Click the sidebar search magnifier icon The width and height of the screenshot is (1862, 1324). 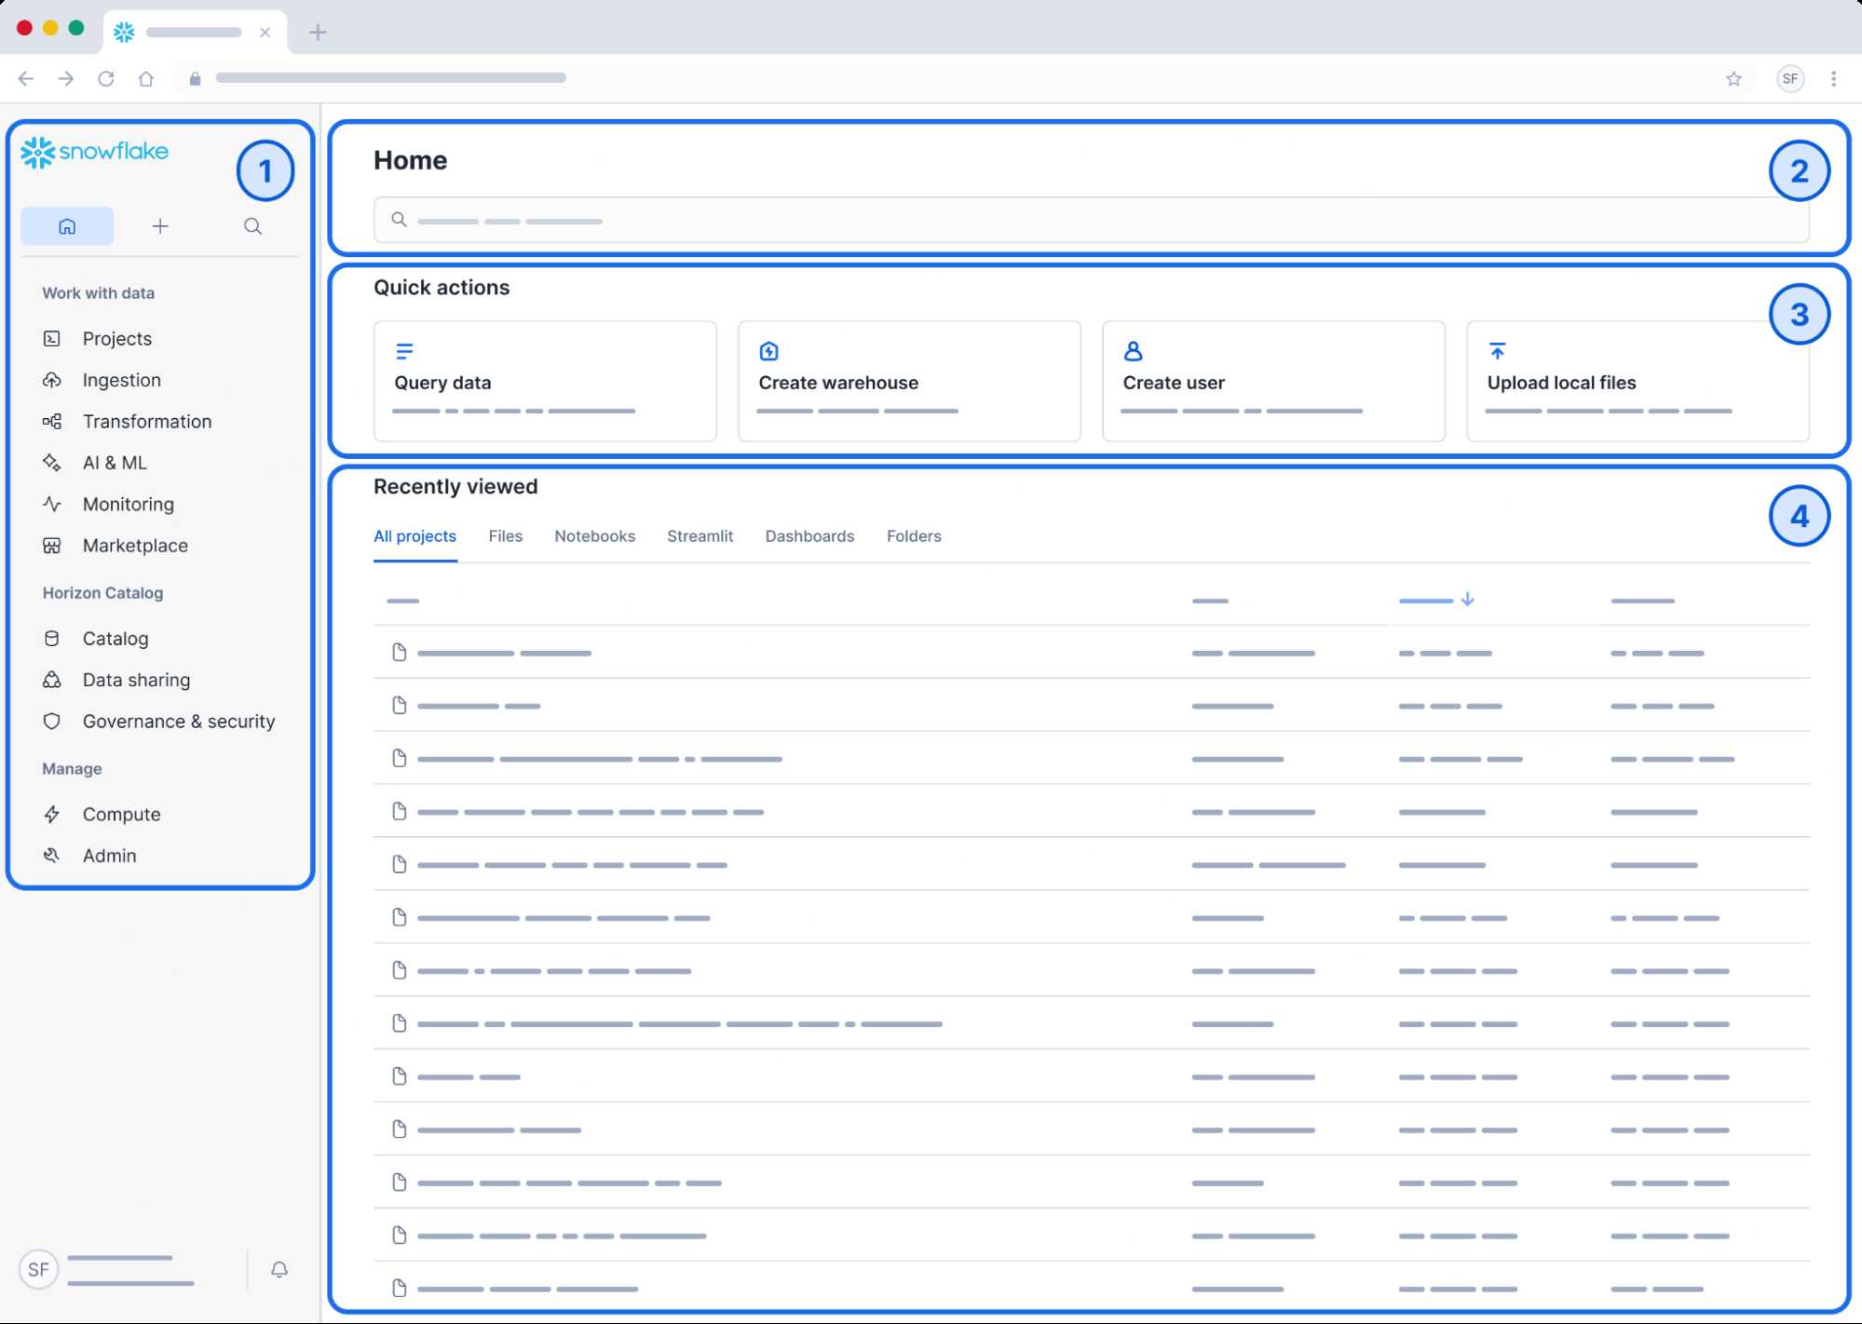(x=252, y=226)
